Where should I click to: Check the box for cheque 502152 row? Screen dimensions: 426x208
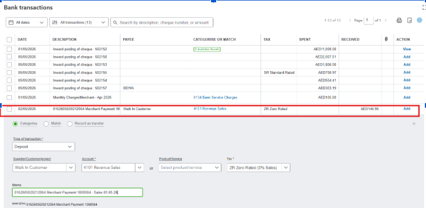tap(10, 49)
